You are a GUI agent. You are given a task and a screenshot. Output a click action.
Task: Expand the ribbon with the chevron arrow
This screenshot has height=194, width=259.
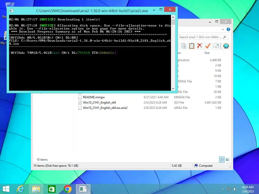(223, 29)
